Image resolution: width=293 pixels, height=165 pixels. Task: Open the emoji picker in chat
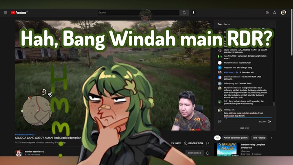pos(220,121)
